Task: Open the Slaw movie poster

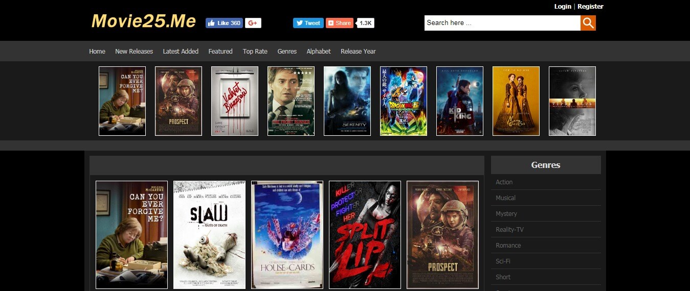Action: [x=209, y=235]
